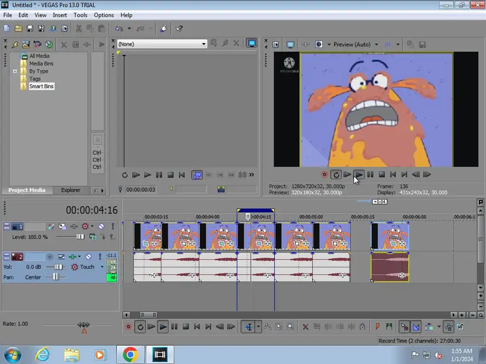Toggle Loop Playback in video preview
The height and width of the screenshot is (364, 486).
tap(336, 174)
